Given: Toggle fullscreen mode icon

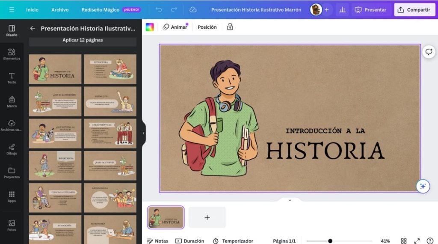Looking at the screenshot, I should pyautogui.click(x=417, y=241).
